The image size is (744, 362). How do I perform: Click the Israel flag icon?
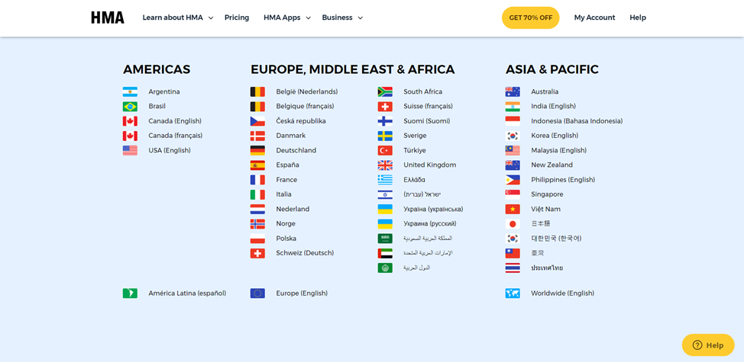(x=385, y=194)
